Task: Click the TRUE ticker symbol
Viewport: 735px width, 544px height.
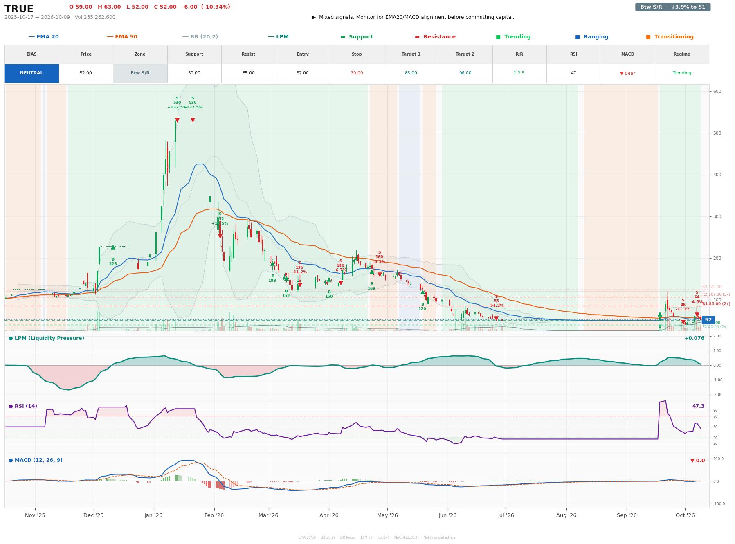Action: (x=19, y=9)
